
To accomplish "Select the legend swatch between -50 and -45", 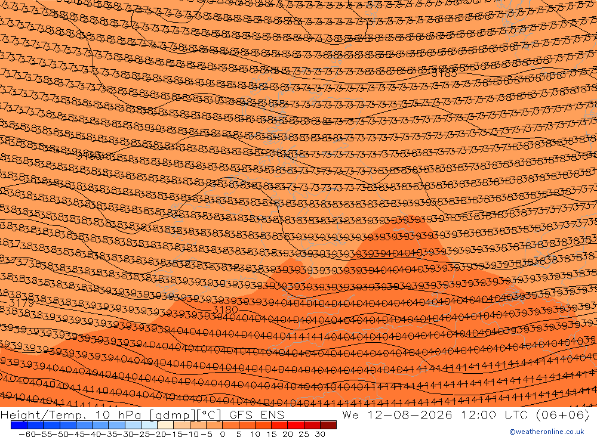I will (x=68, y=425).
